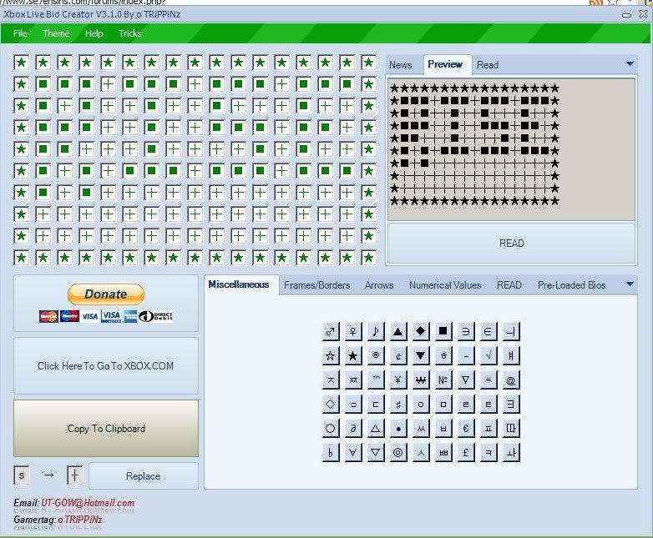Switch to the Frames/Borders tab
Viewport: 653px width, 538px height.
[x=316, y=284]
